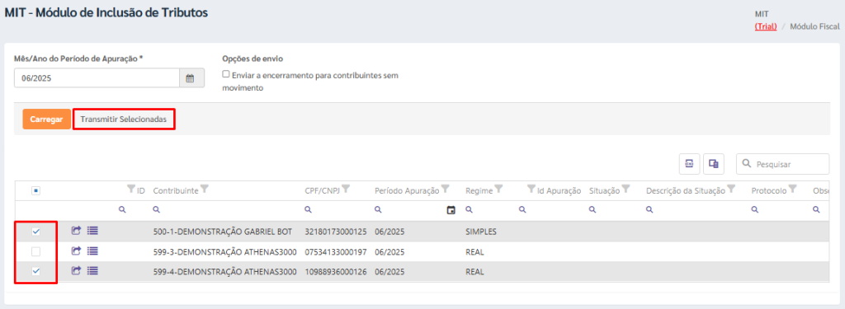Click the orange Carregar button
This screenshot has width=845, height=309.
46,119
